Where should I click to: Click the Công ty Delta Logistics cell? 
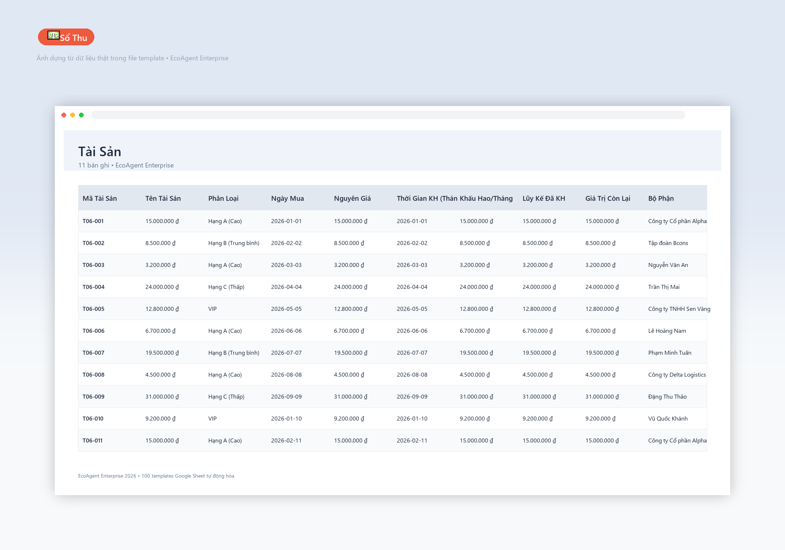677,375
